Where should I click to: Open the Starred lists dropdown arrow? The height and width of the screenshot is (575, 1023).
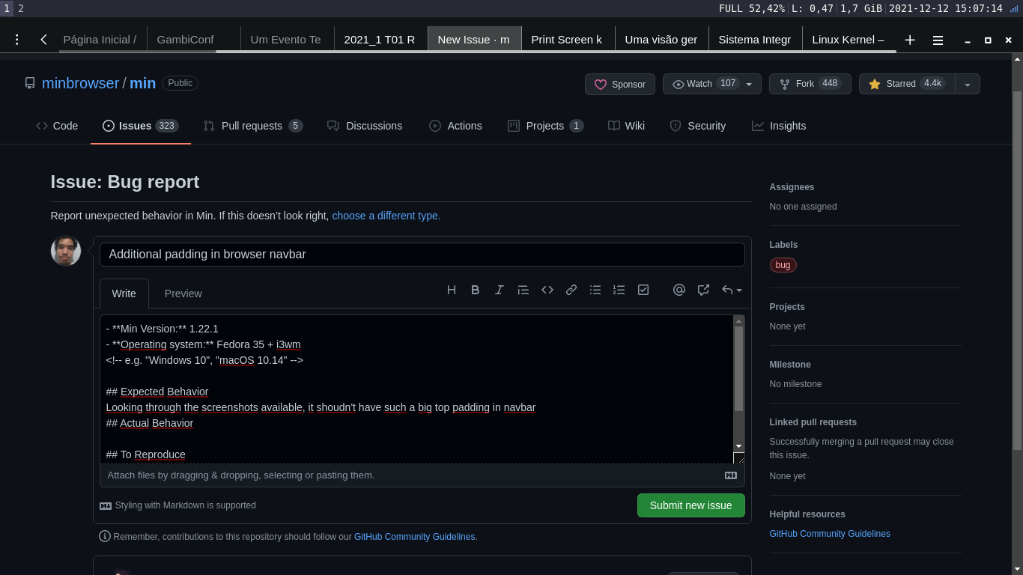[x=968, y=84]
